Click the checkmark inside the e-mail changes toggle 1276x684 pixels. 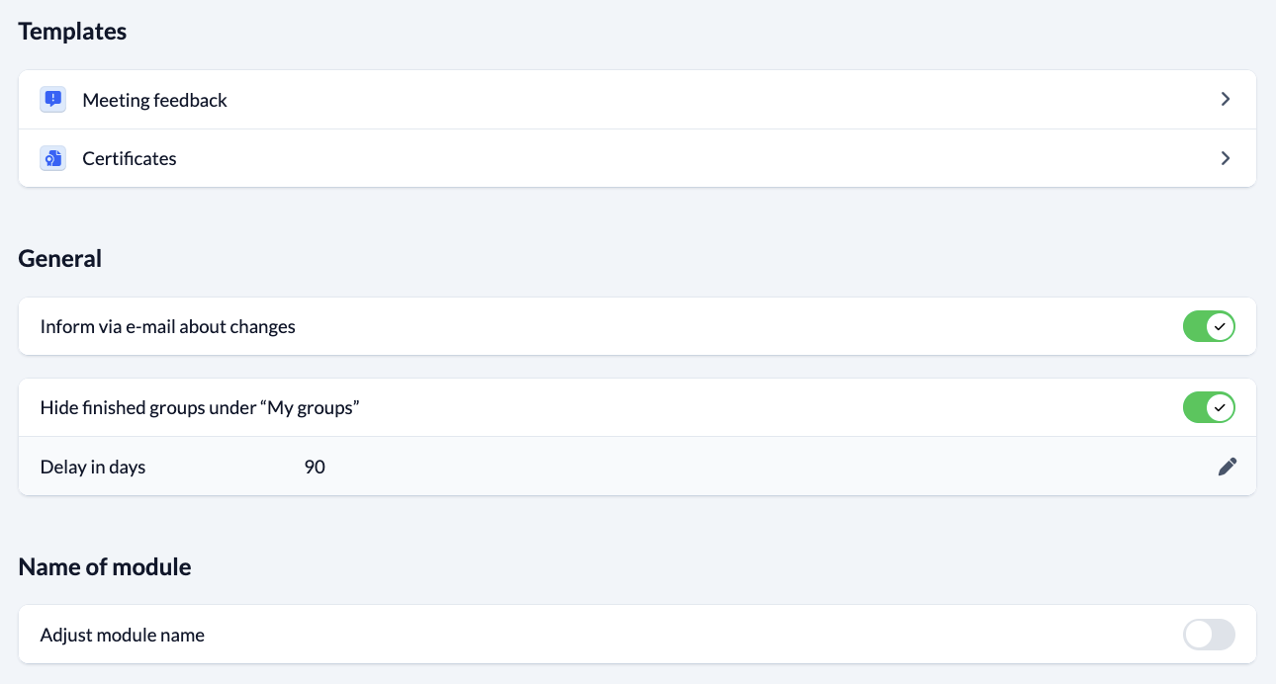[x=1220, y=326]
